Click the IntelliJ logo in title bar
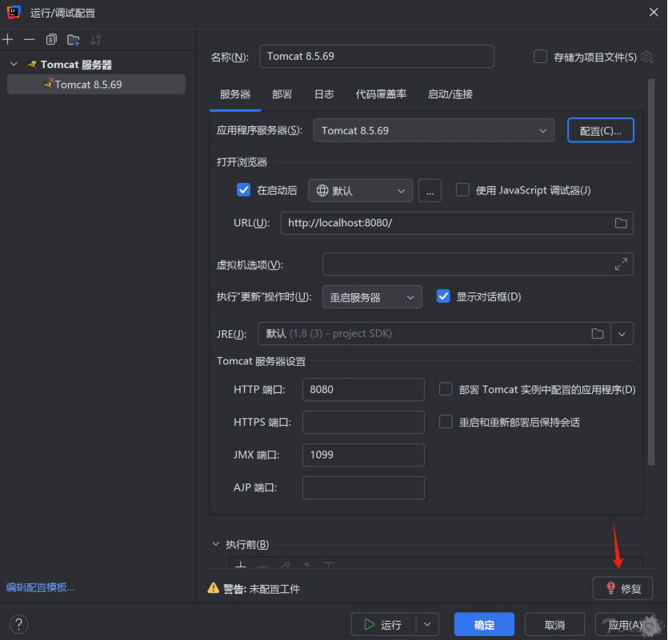 click(14, 12)
